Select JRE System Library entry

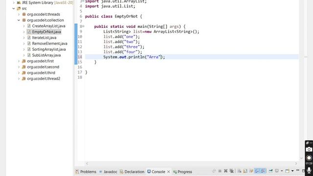pos(47,2)
